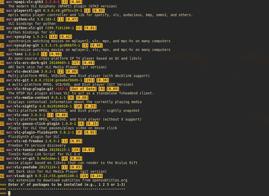This screenshot has width=269, height=196.
Task: Click version 0.9.13.r33.geb81106-1
Action: pyautogui.click(x=56, y=176)
